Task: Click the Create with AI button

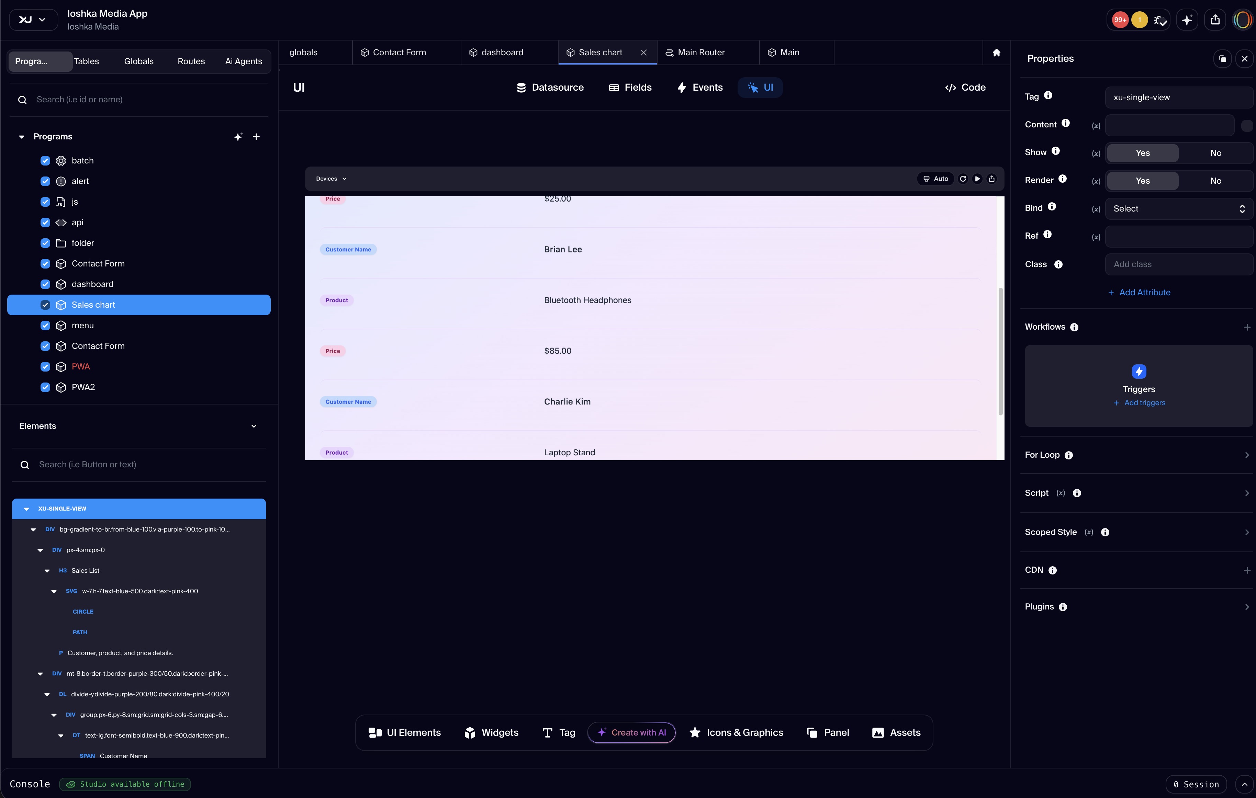Action: pyautogui.click(x=631, y=732)
